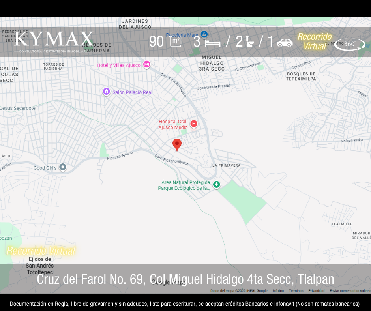The width and height of the screenshot is (371, 311).
Task: Click the Enviar comentarios link
Action: [350, 290]
